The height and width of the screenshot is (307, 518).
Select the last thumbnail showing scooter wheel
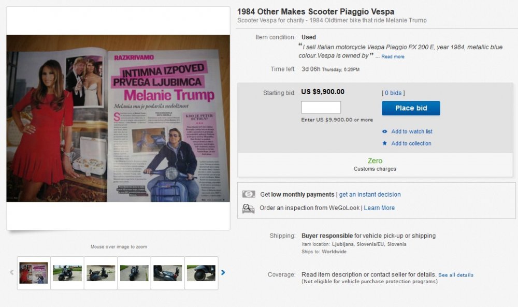coord(201,273)
